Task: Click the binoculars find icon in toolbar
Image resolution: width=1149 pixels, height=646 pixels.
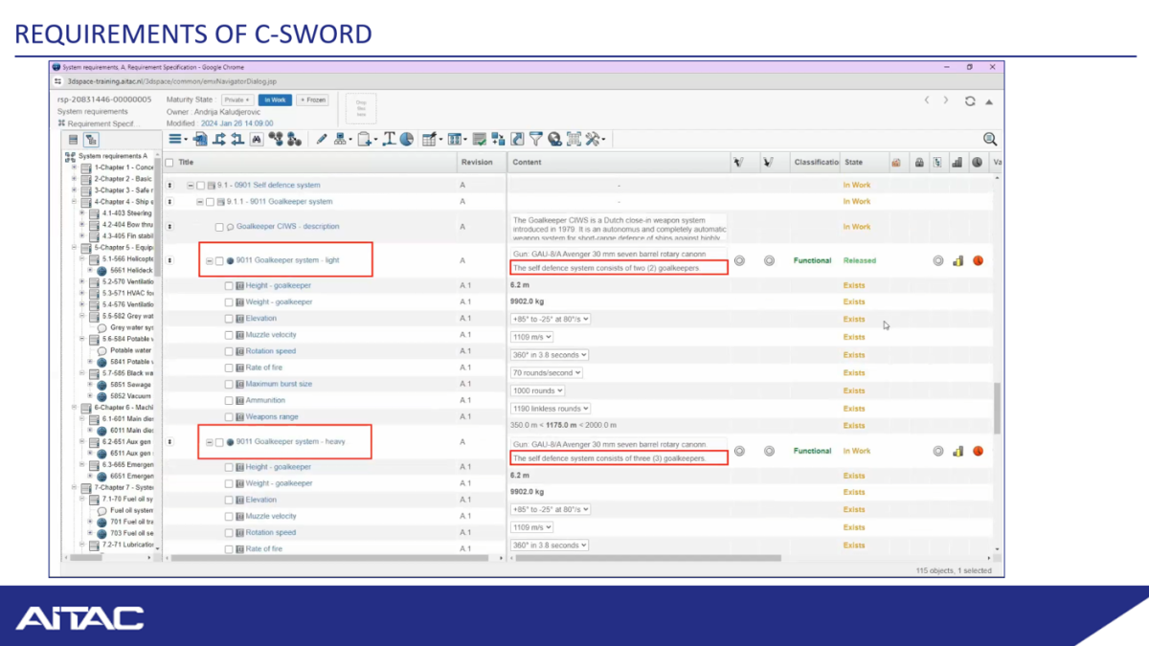Action: point(257,140)
